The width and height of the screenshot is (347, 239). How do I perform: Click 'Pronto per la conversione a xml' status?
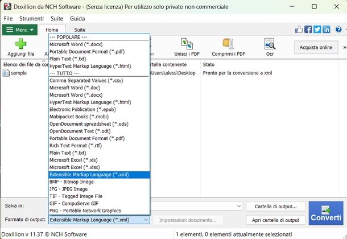(x=237, y=73)
